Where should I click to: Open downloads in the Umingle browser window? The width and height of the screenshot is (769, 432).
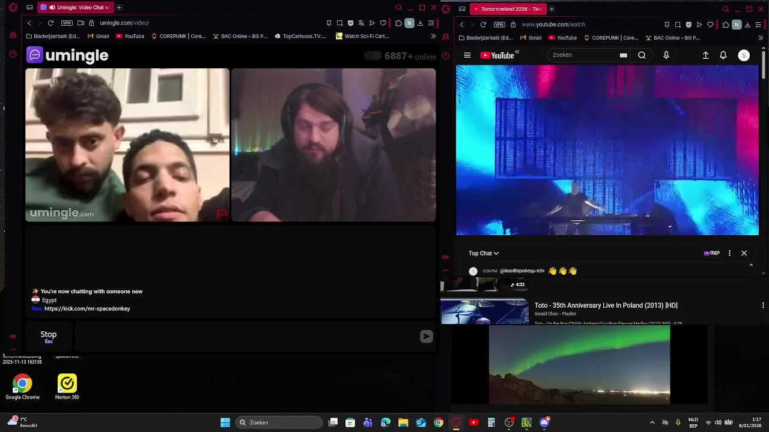[420, 23]
